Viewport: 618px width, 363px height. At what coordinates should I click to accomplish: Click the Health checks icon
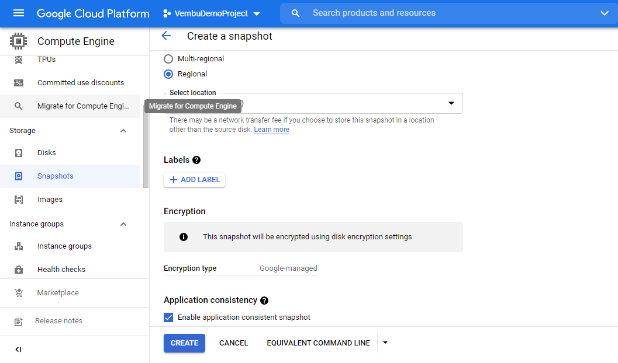(19, 270)
